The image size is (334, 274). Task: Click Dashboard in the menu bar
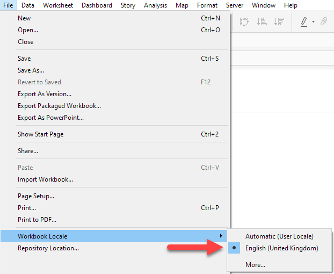97,5
